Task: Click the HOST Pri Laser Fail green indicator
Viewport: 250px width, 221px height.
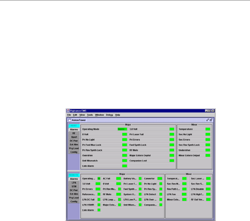Action: [x=172, y=134]
